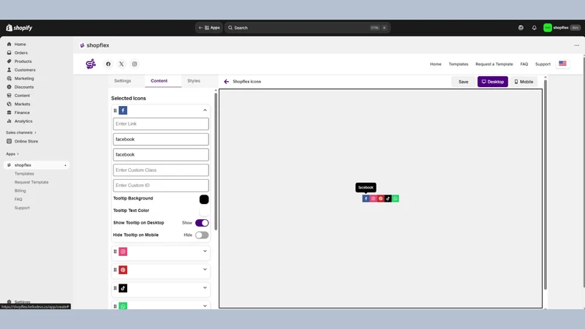Click the Shopify search bar
585x329 pixels.
[307, 28]
